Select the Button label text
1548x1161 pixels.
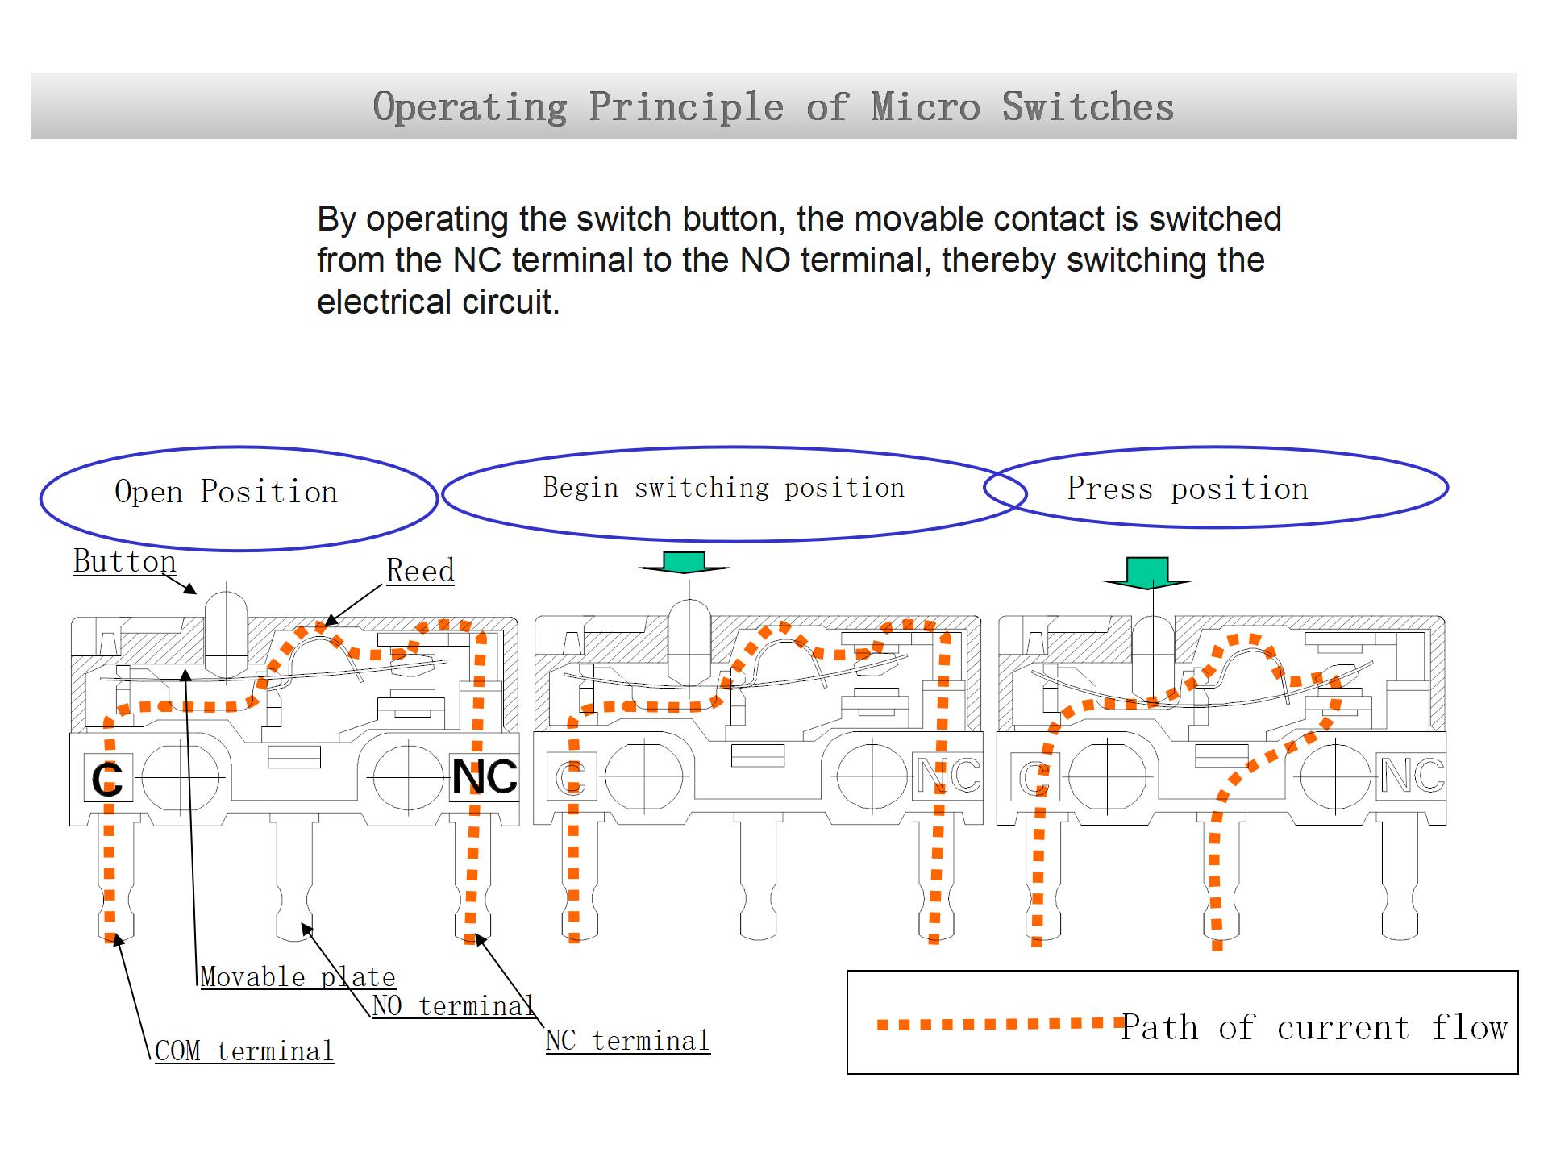click(x=125, y=561)
